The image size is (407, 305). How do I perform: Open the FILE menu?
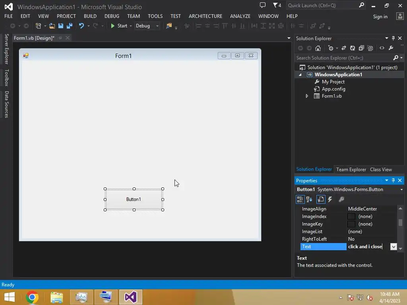coord(9,16)
